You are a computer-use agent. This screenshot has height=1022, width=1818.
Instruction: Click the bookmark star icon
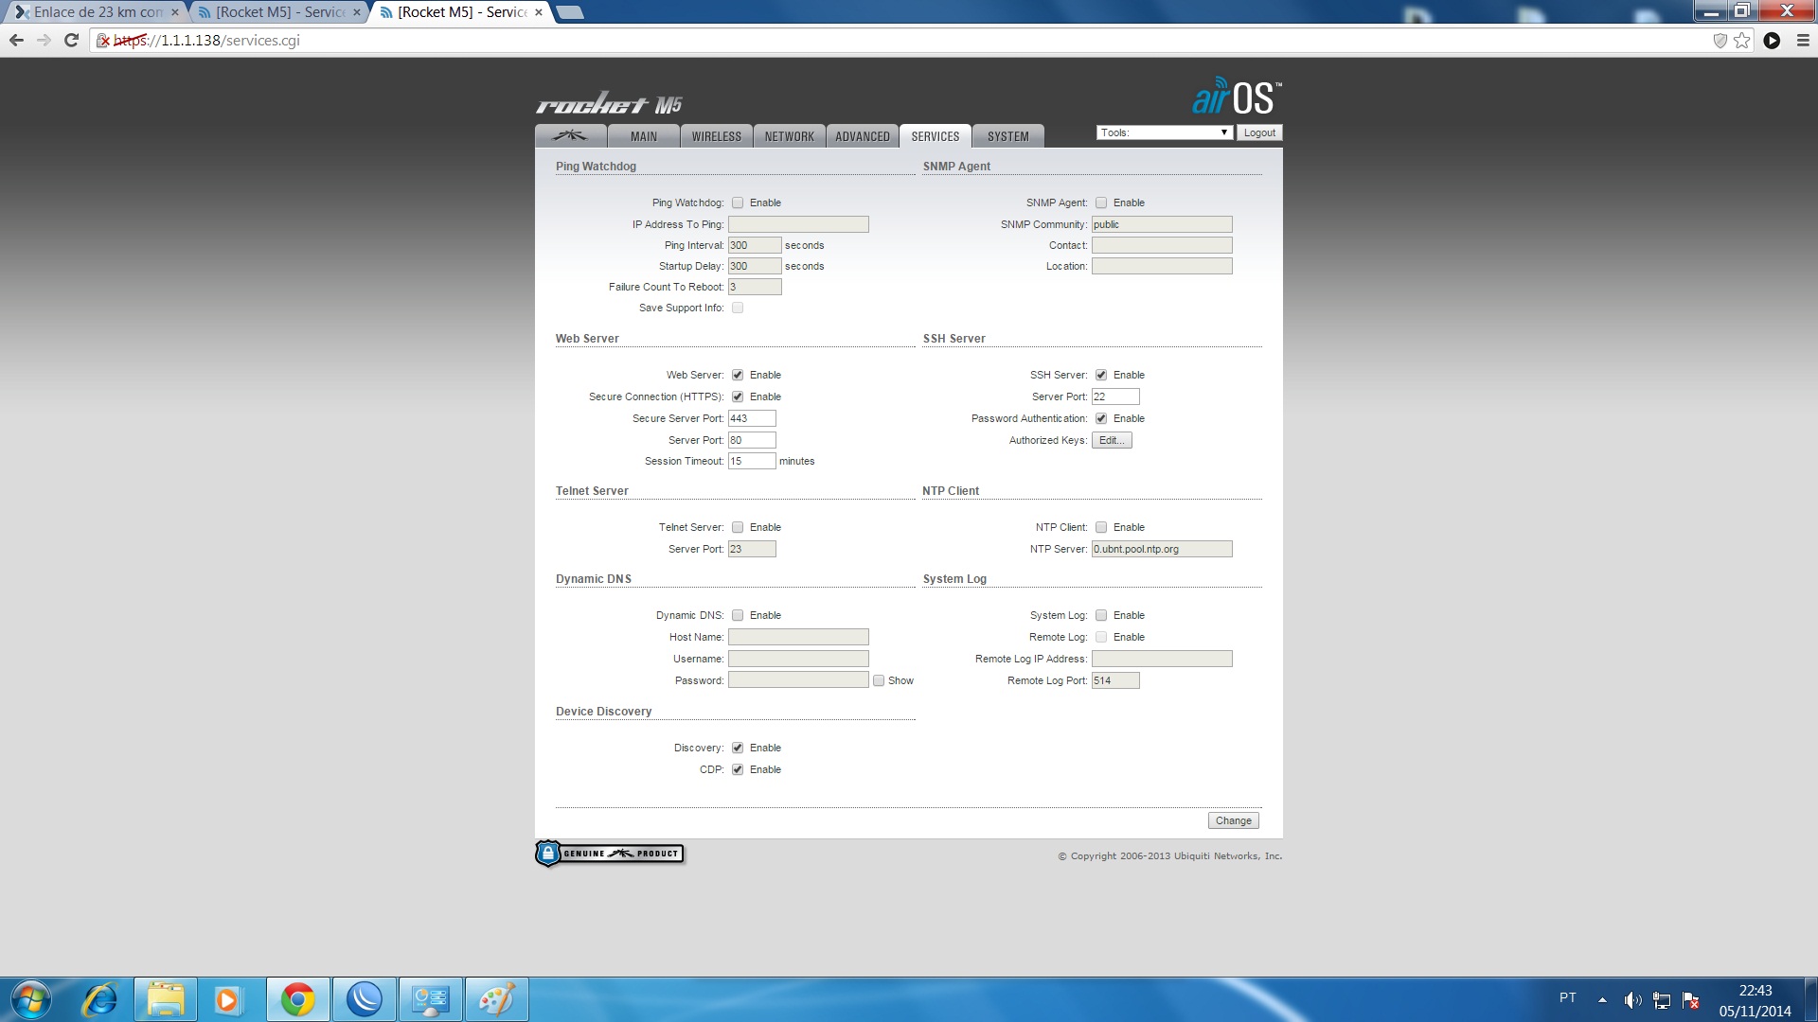[1742, 40]
